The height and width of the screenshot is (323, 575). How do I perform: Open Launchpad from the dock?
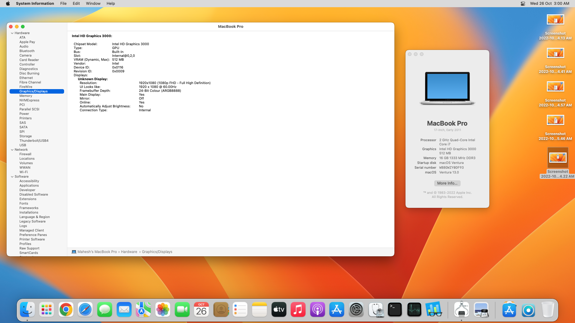click(x=46, y=310)
